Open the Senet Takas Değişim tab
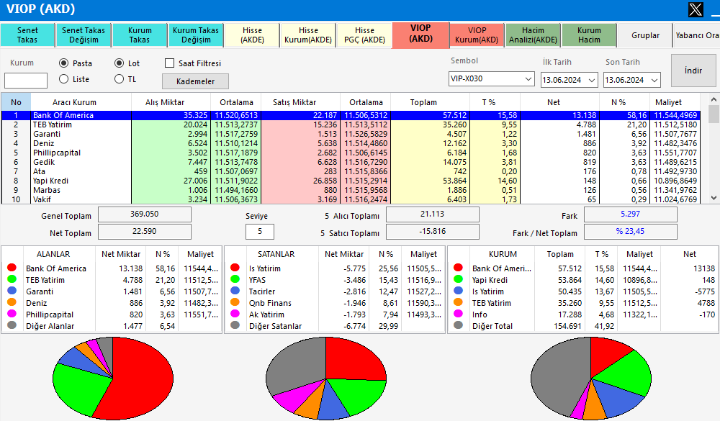The height and width of the screenshot is (421, 720). pyautogui.click(x=84, y=35)
